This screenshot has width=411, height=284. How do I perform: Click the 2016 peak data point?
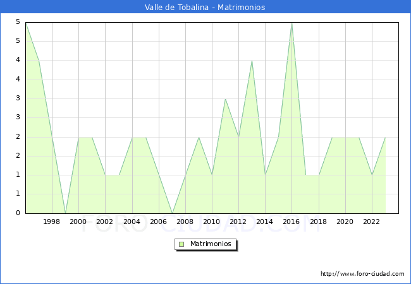tap(291, 23)
